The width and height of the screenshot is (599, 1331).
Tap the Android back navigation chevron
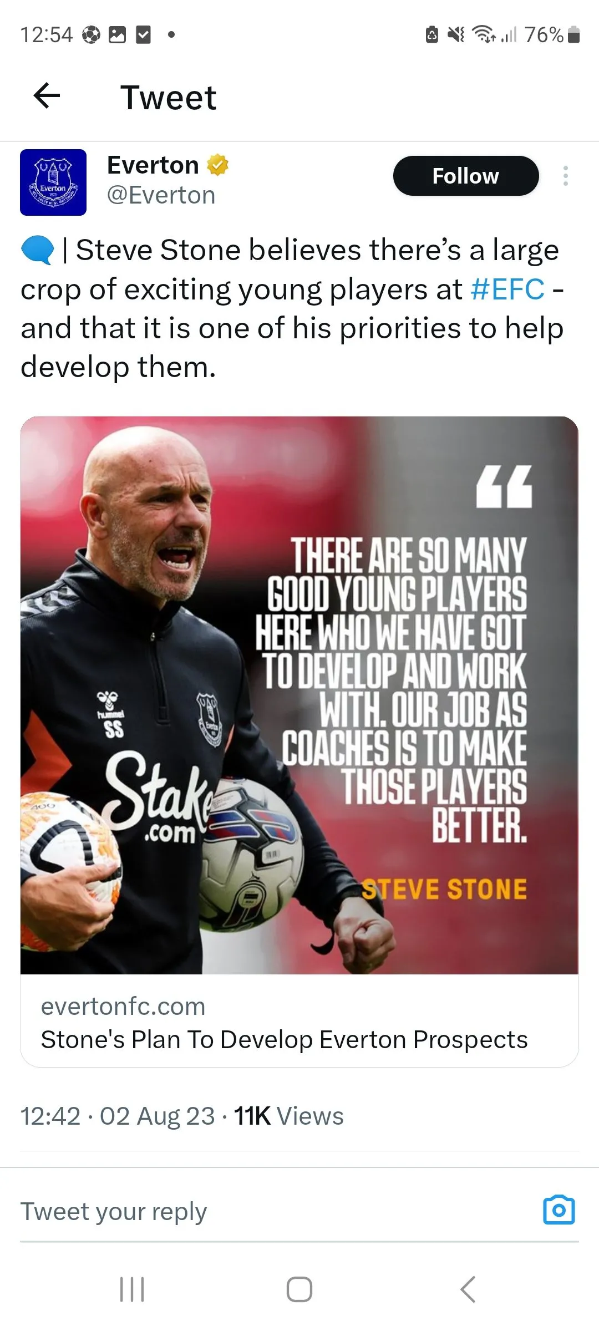pyautogui.click(x=468, y=1289)
